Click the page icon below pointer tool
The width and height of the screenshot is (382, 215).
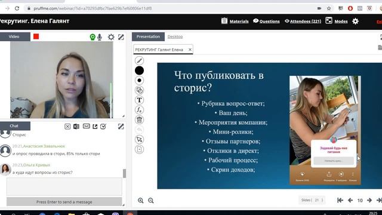click(139, 149)
